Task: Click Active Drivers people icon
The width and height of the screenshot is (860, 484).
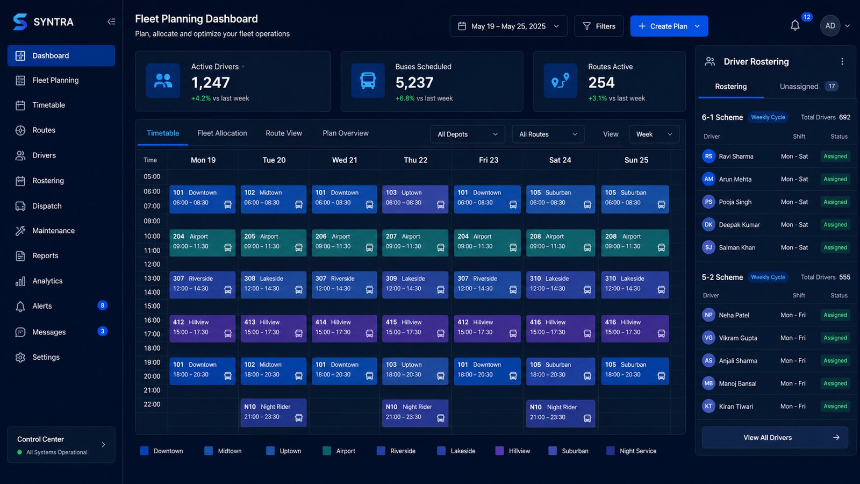Action: tap(163, 81)
